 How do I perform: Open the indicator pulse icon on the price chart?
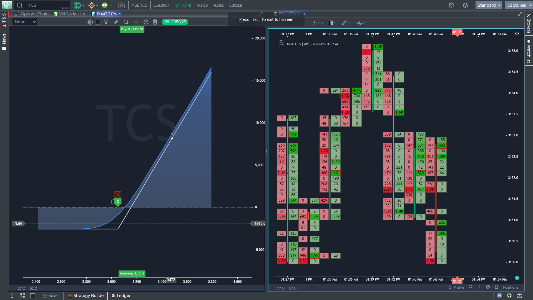(x=360, y=23)
